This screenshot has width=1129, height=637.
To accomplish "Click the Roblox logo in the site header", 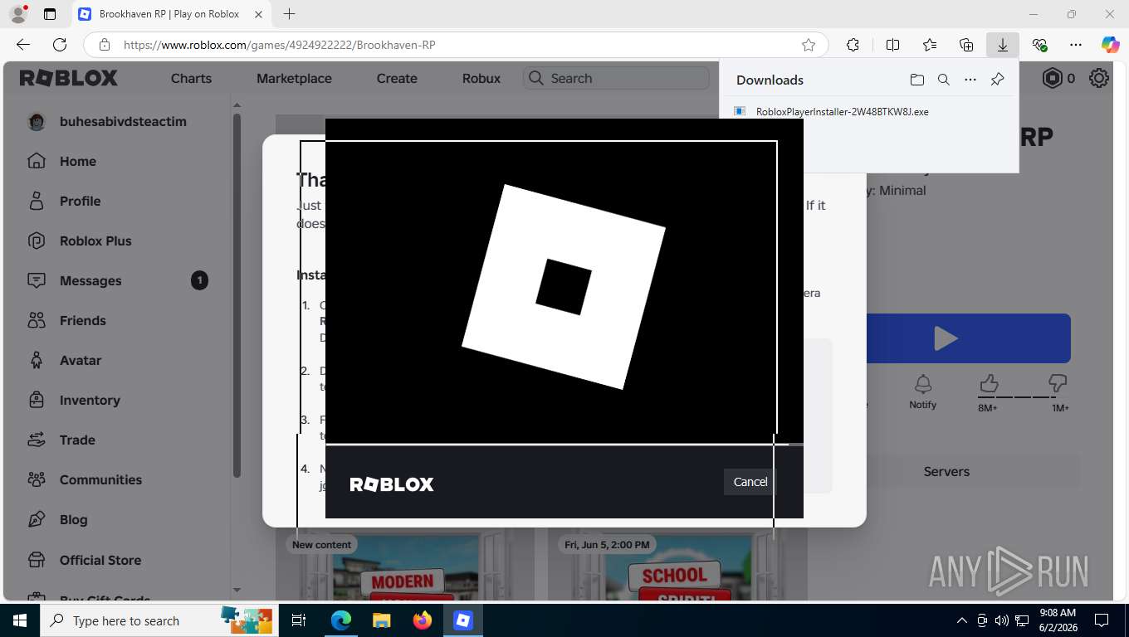I will [x=69, y=78].
